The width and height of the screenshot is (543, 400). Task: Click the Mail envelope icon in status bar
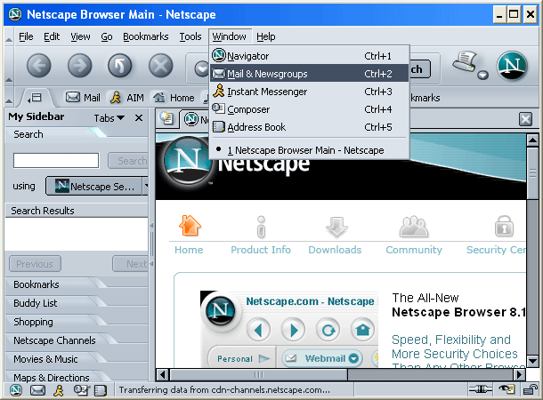click(37, 390)
